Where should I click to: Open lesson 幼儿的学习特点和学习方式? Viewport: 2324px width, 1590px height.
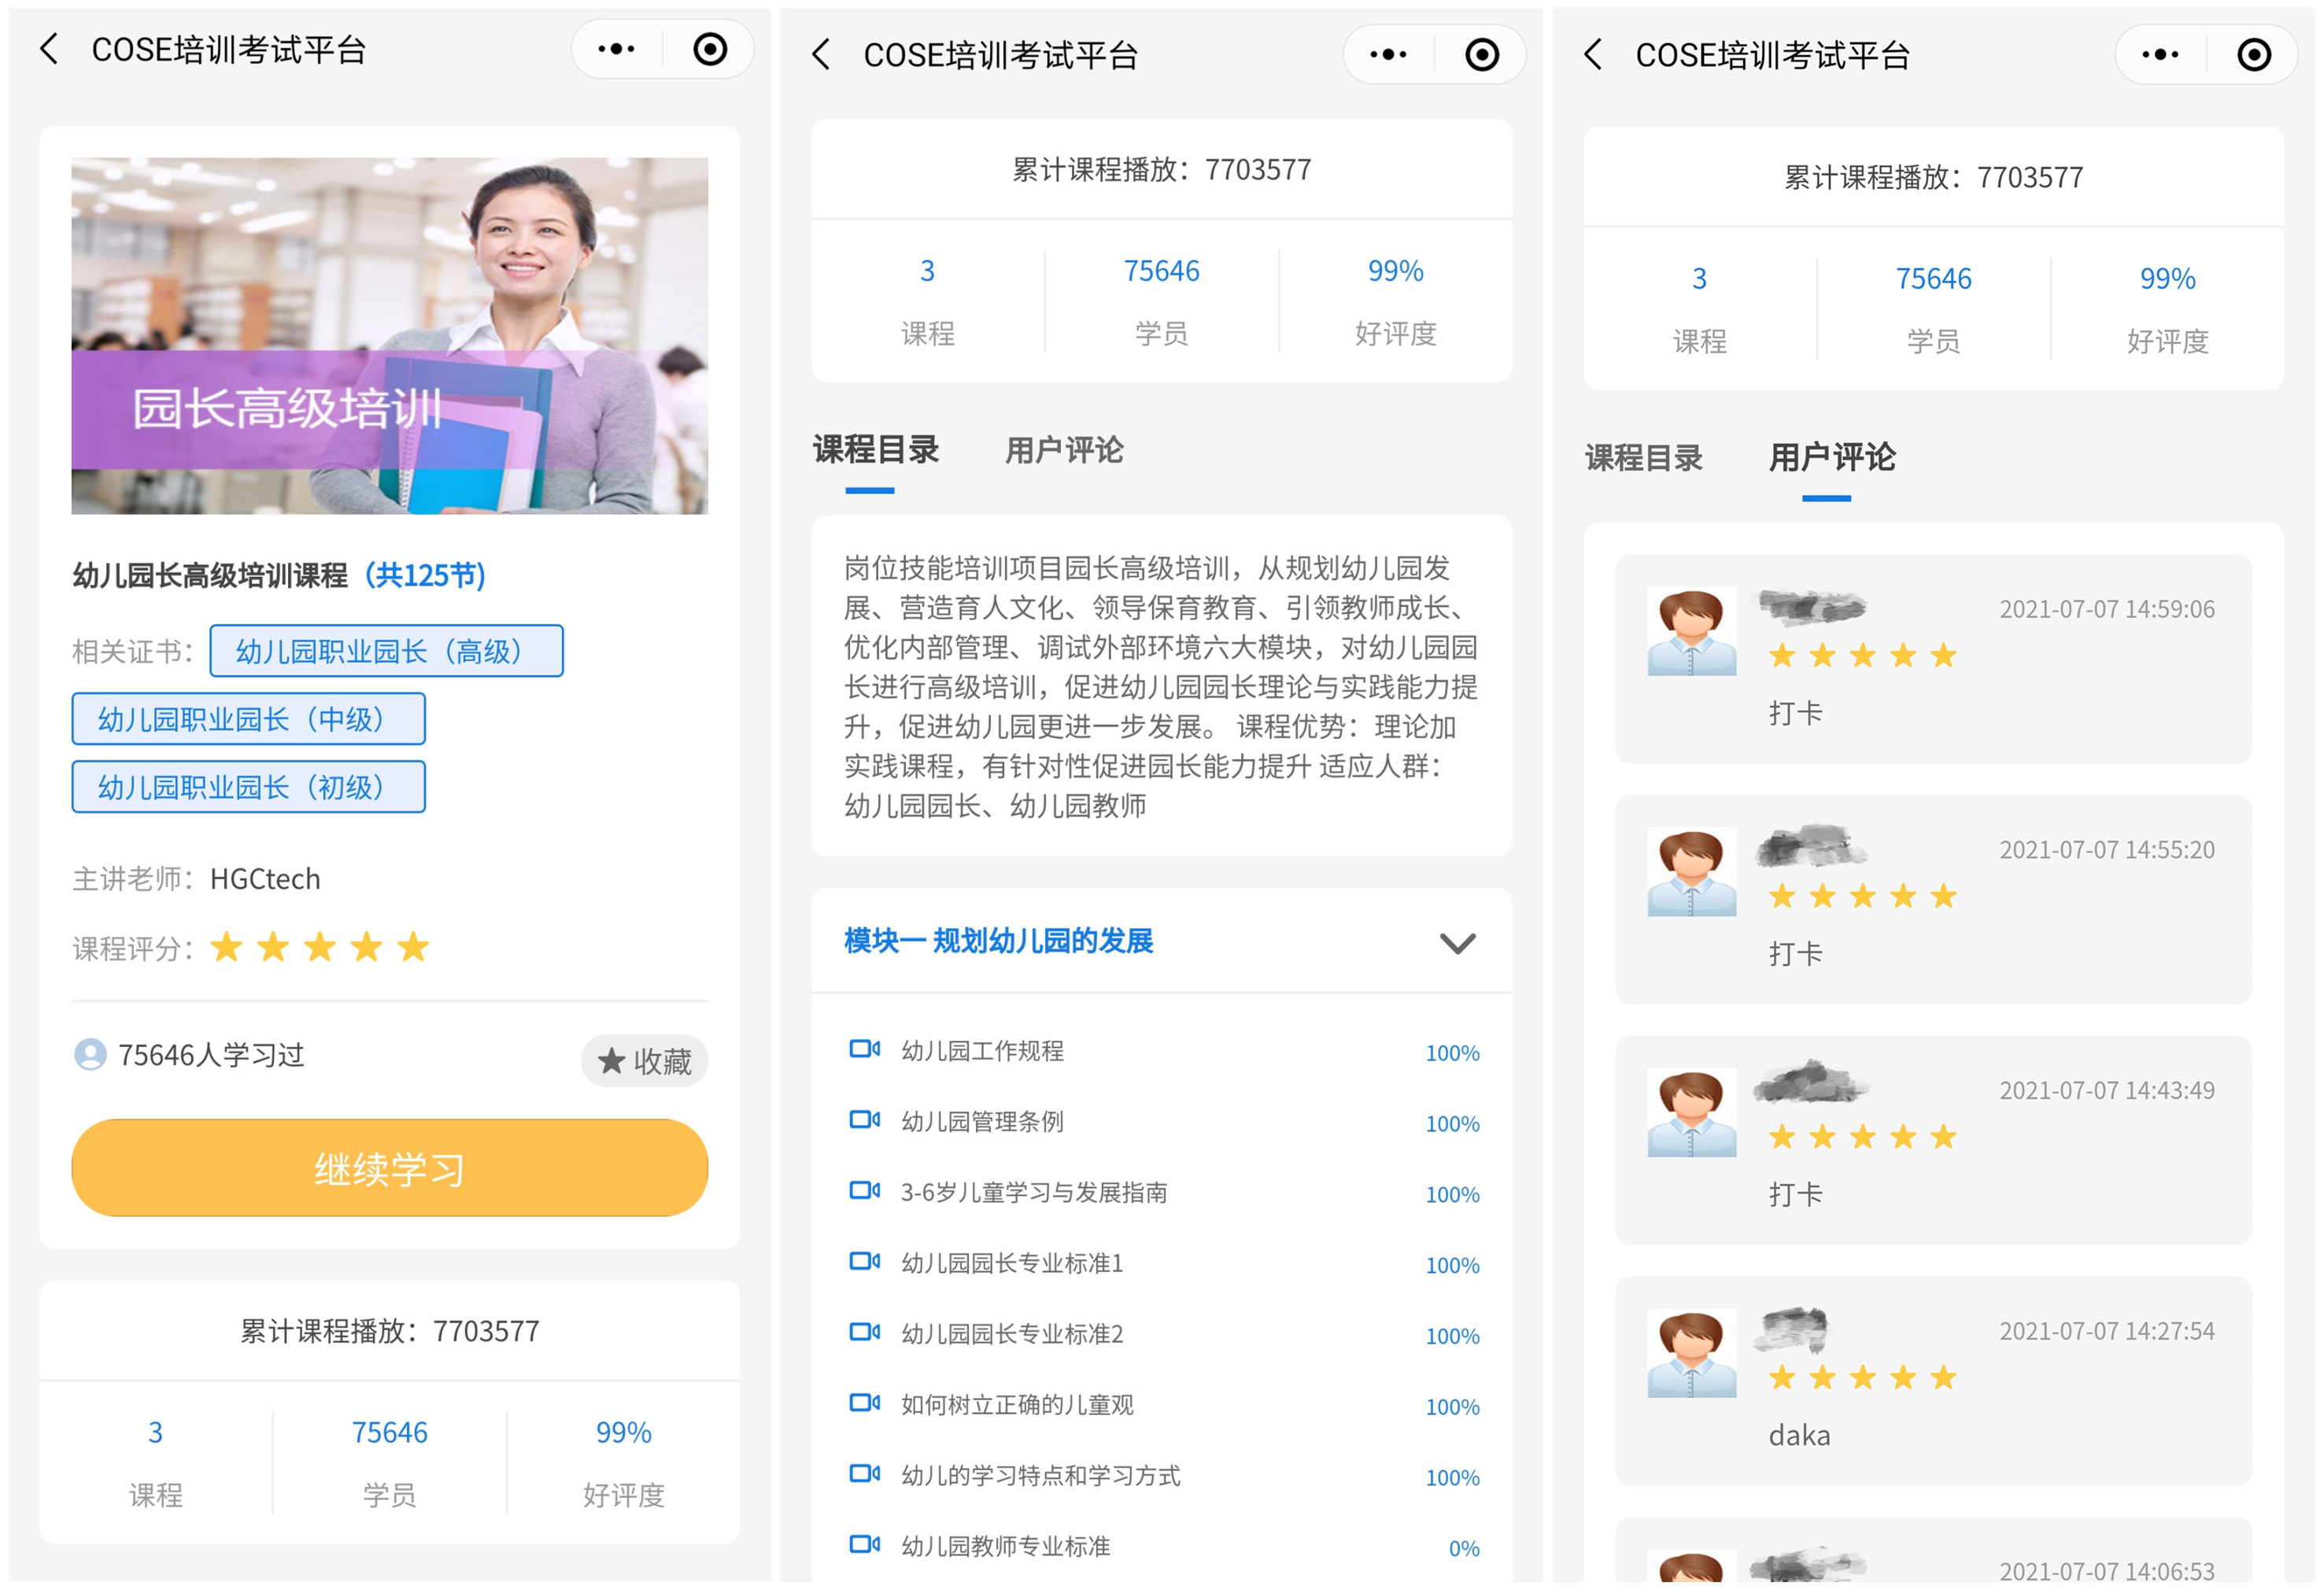[x=1161, y=1476]
